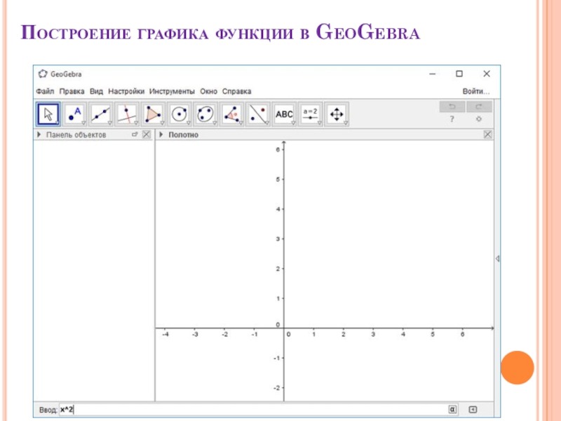This screenshot has height=421, width=561.
Task: Click the Войти... sign-in link
Action: (x=476, y=91)
